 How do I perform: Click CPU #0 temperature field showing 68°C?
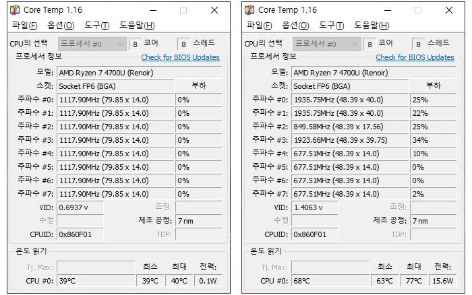tap(330, 281)
